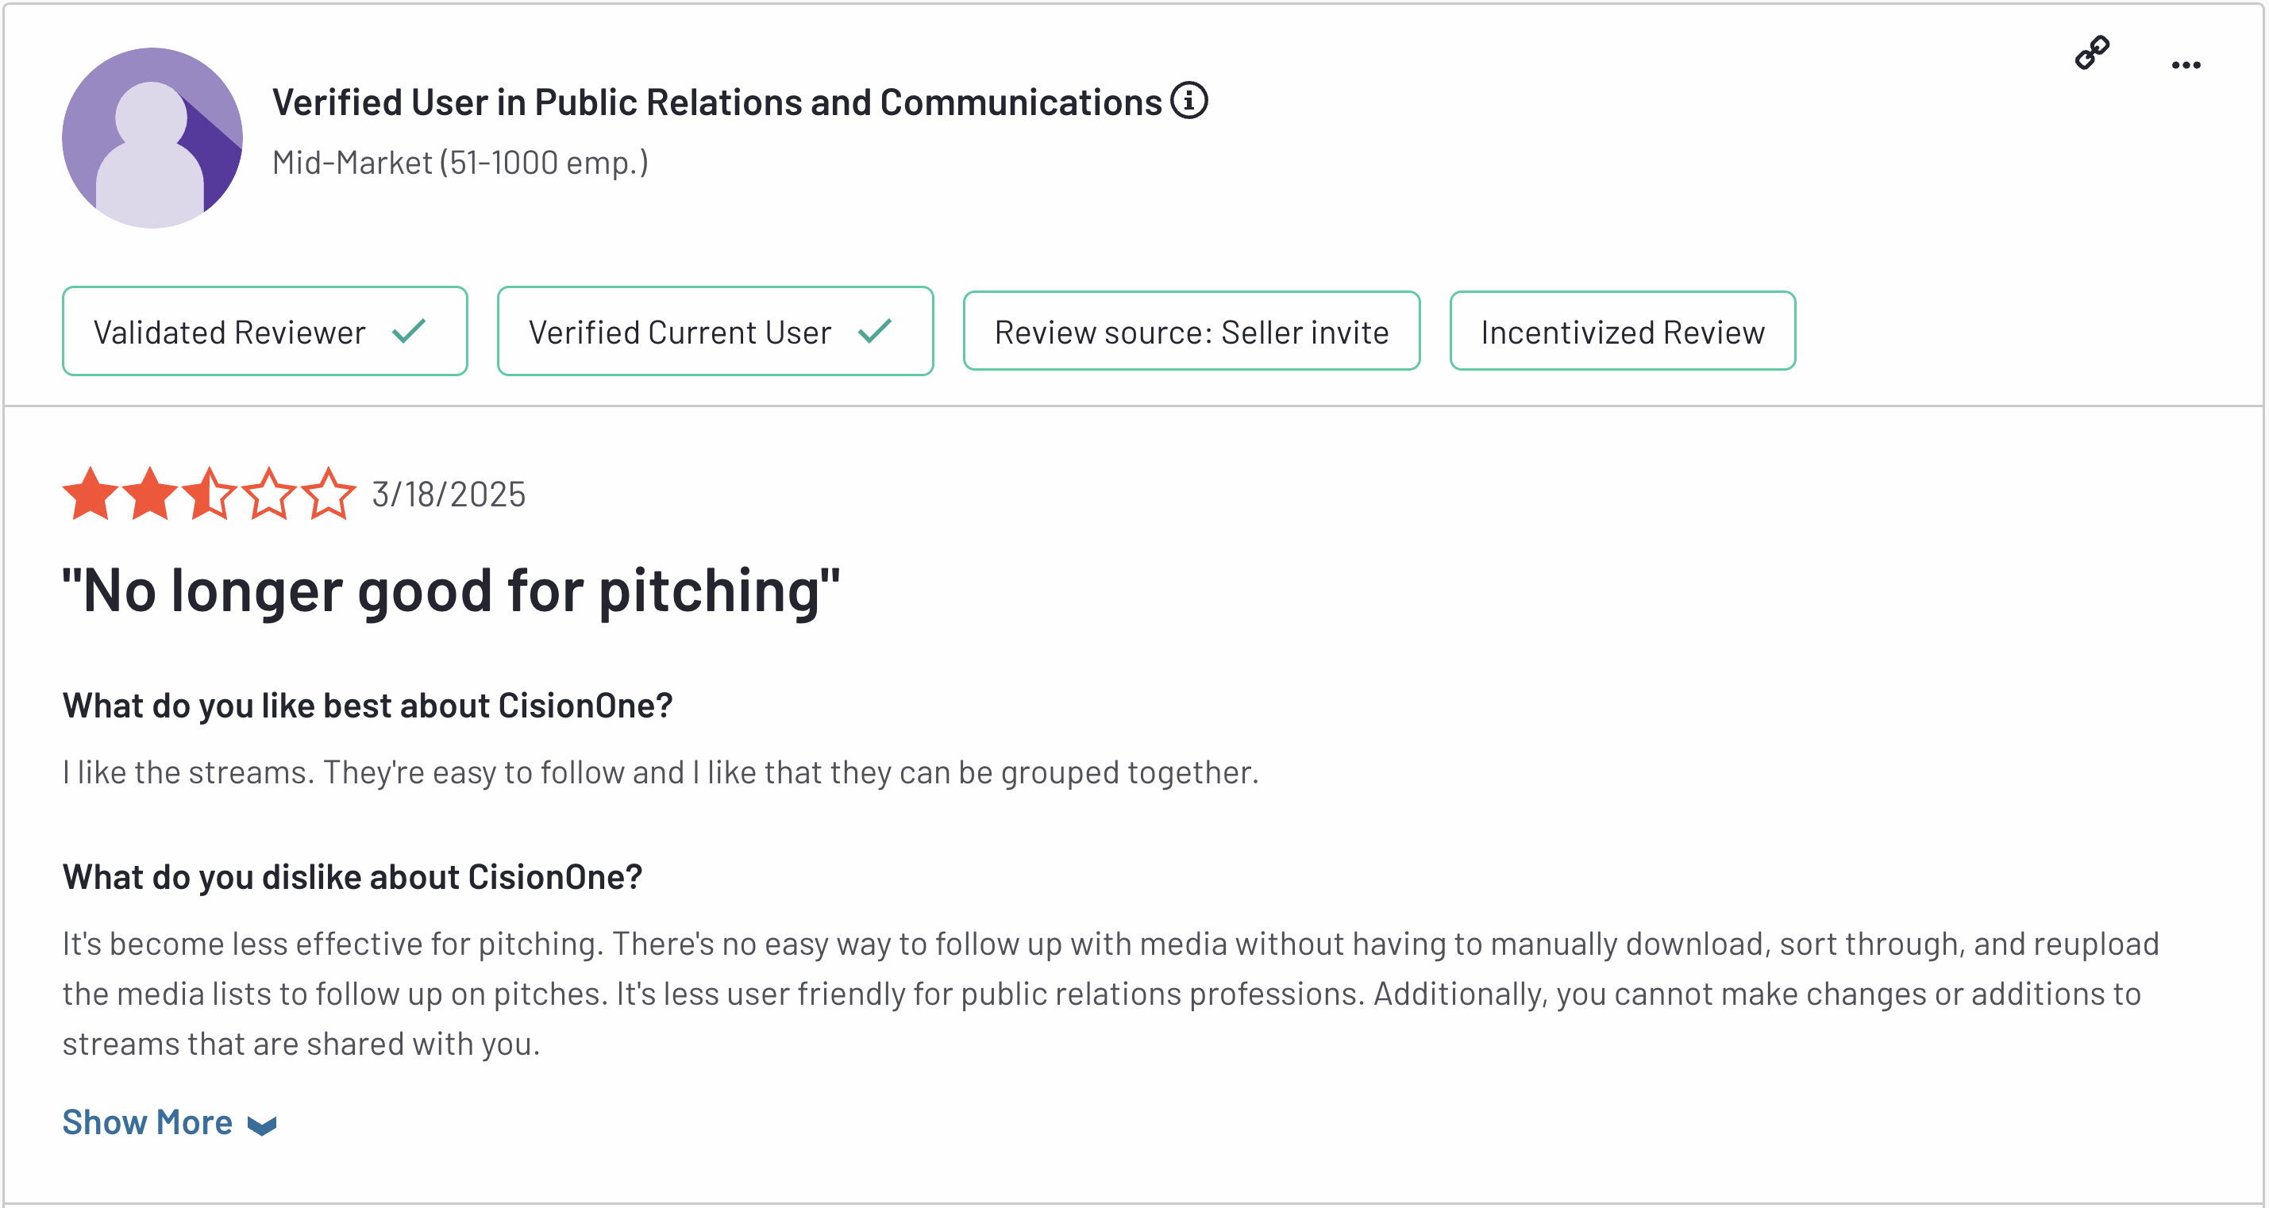Select the Validated Reviewer badge
Image resolution: width=2269 pixels, height=1208 pixels.
tap(265, 331)
